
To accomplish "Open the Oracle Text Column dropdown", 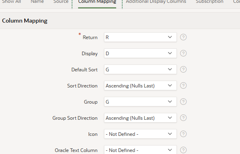I will pyautogui.click(x=140, y=150).
